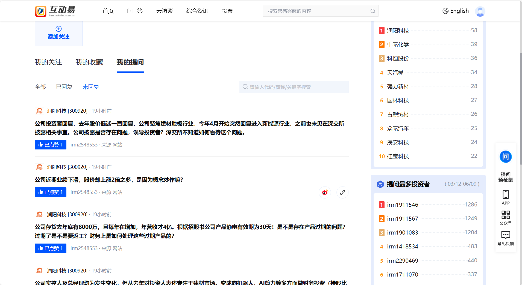This screenshot has width=522, height=285.
Task: Open 综合资讯 navigation item
Action: (x=197, y=11)
